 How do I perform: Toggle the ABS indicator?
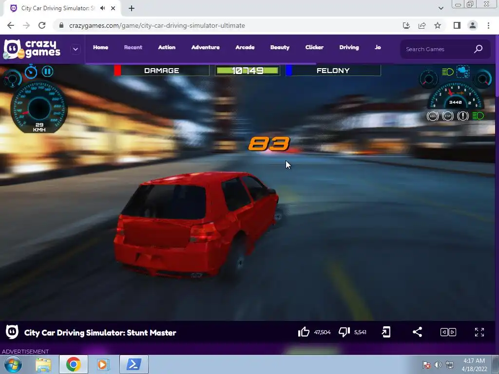(433, 116)
